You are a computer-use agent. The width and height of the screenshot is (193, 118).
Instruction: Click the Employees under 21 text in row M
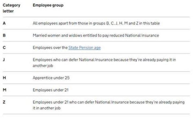tap(51, 90)
